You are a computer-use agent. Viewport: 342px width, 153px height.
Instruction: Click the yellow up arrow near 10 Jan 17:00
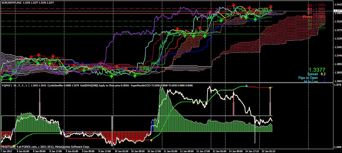tap(151, 140)
